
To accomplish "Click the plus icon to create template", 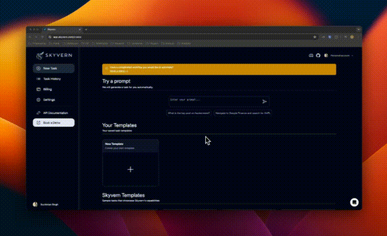I will tap(130, 169).
